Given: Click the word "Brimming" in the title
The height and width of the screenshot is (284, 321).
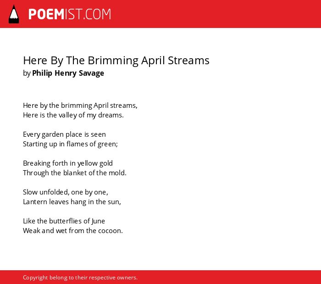Looking at the screenshot, I should (x=113, y=61).
